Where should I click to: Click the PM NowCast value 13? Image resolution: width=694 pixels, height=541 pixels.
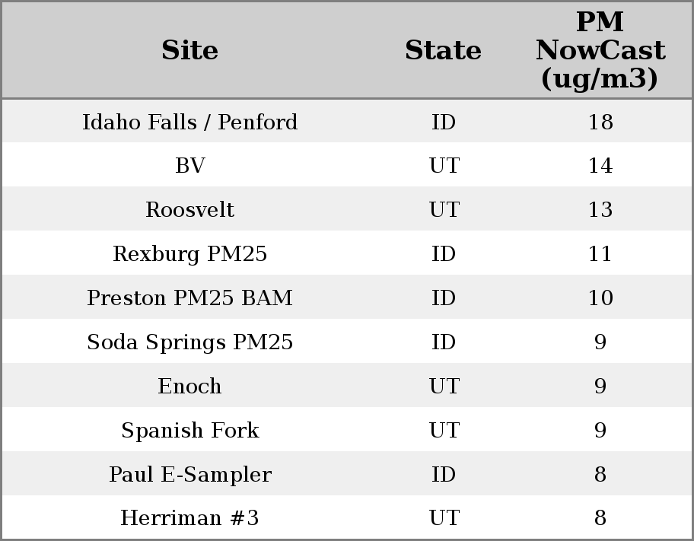coord(600,210)
